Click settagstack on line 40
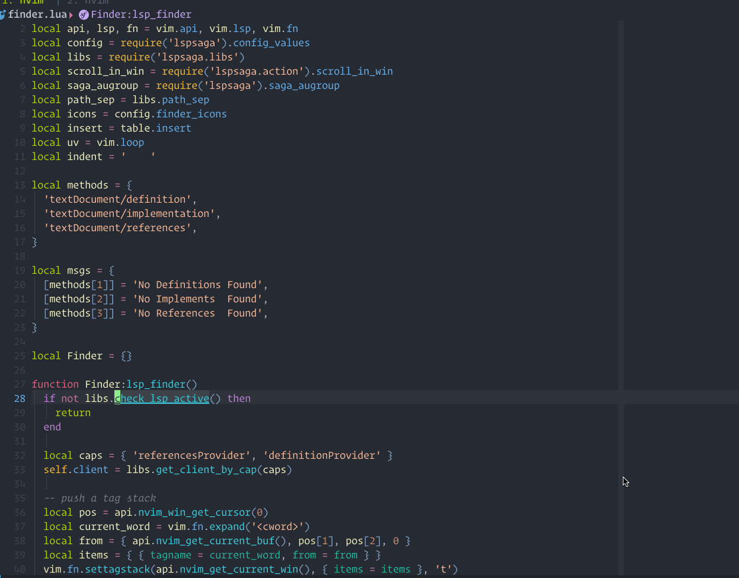Screen dimensions: 739x578 coord(117,569)
